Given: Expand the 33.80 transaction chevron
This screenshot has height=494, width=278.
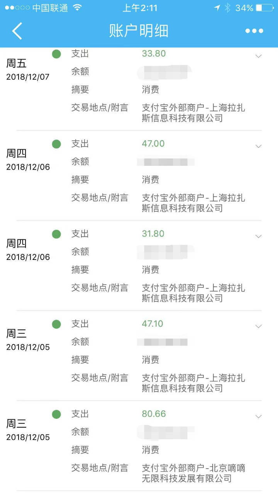Looking at the screenshot, I should (x=259, y=56).
